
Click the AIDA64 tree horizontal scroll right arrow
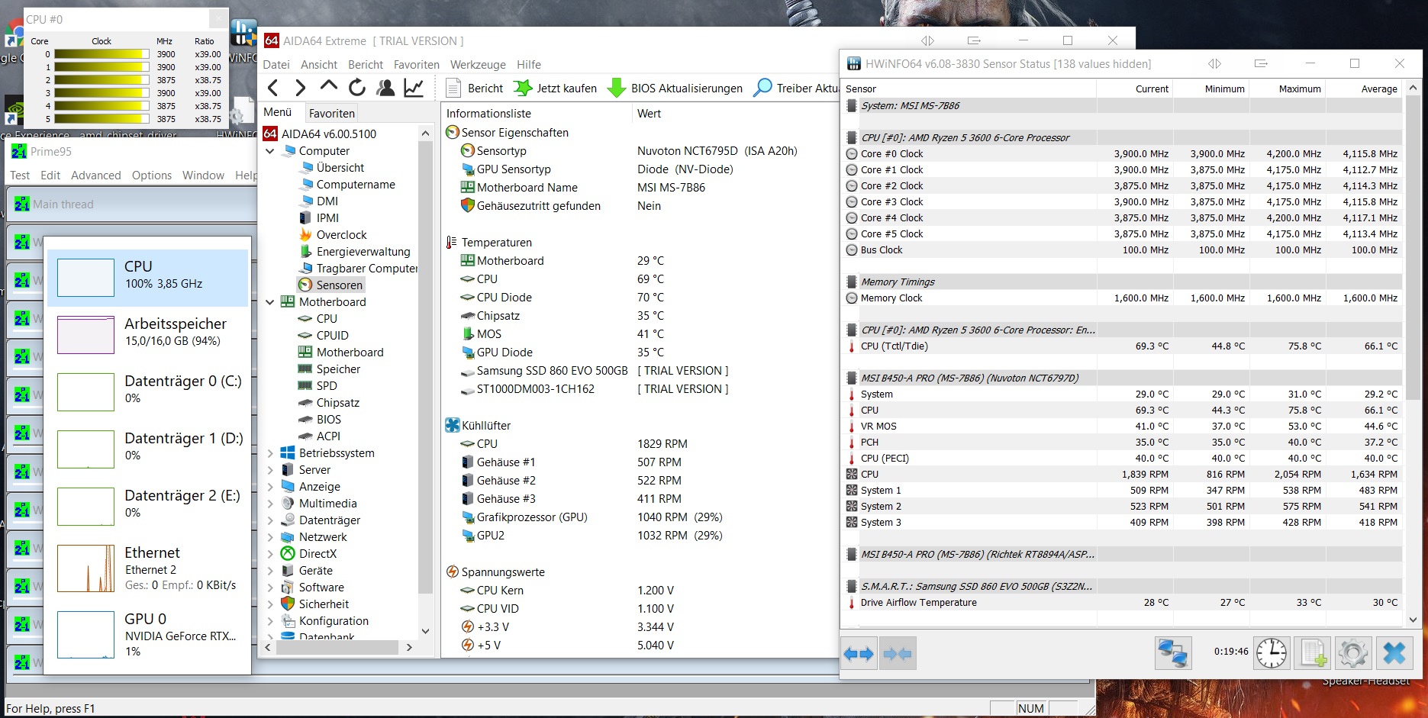pos(409,647)
